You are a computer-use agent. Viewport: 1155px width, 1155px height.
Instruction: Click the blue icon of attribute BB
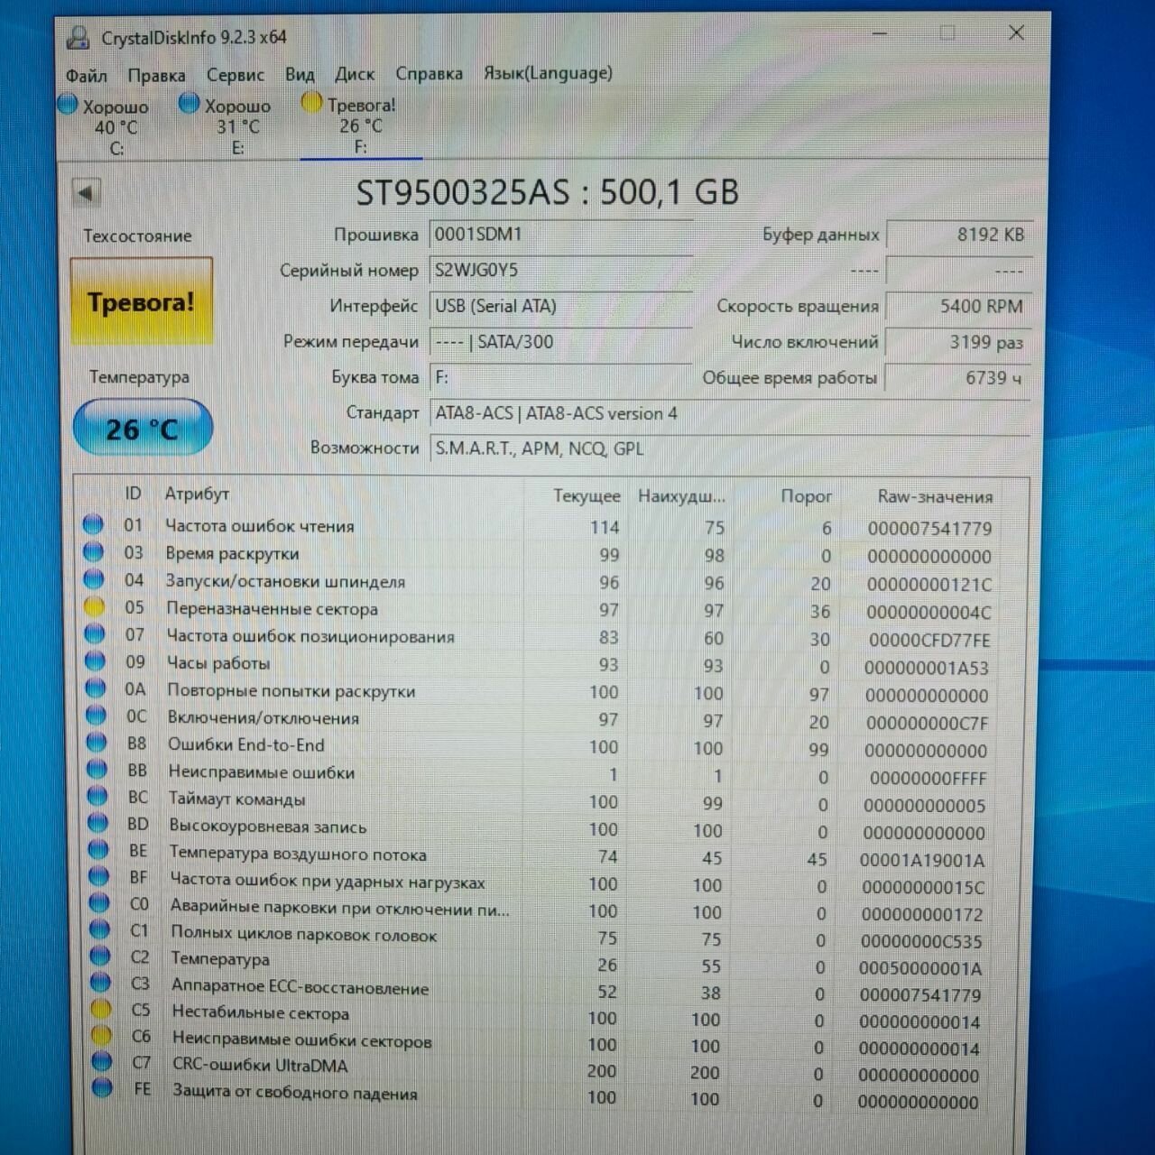point(97,770)
